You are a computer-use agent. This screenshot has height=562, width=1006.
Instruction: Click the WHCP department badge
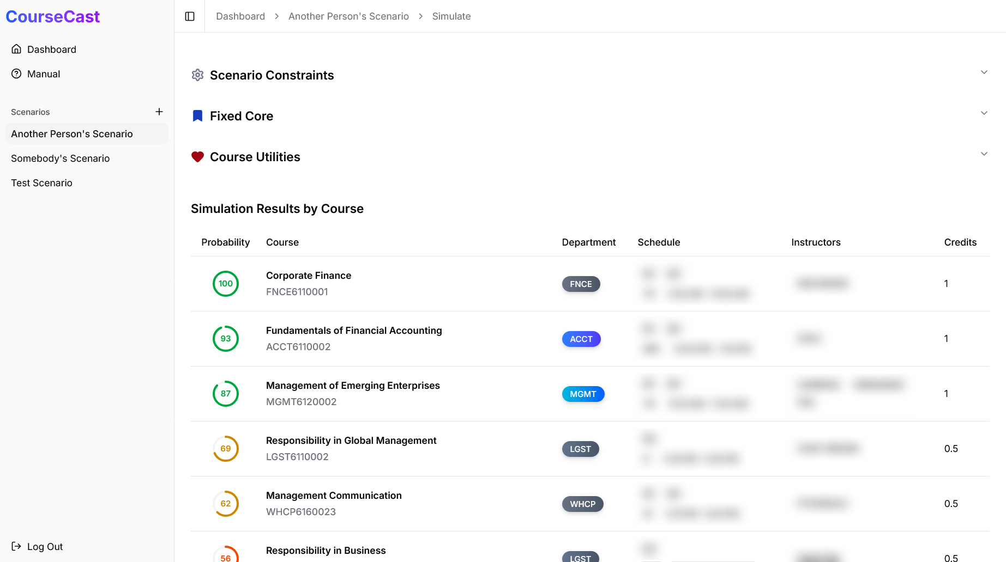582,504
